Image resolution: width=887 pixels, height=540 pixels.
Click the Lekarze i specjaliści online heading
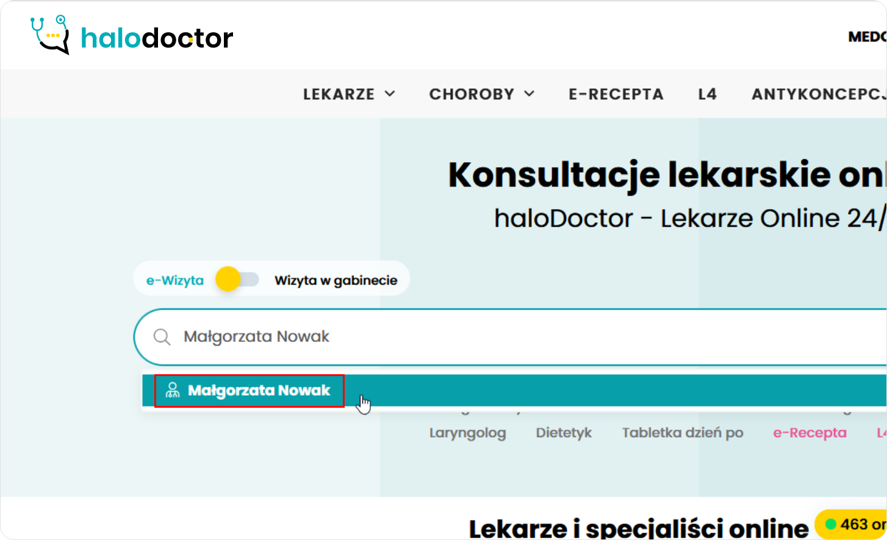(x=639, y=528)
